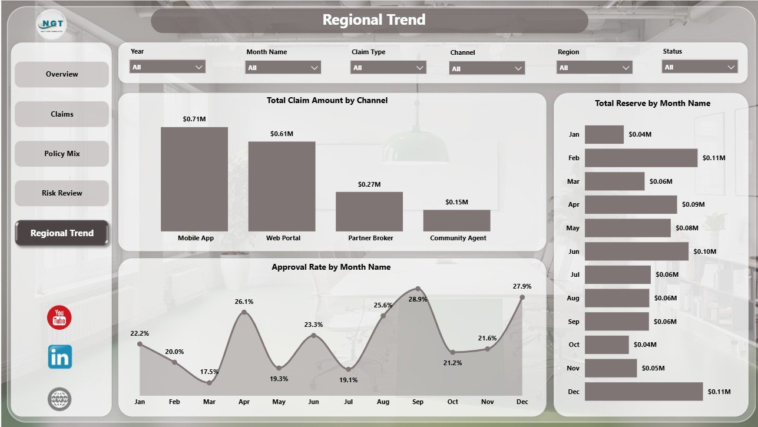758x427 pixels.
Task: Click the 27.9% Dec data point
Action: pyautogui.click(x=522, y=297)
